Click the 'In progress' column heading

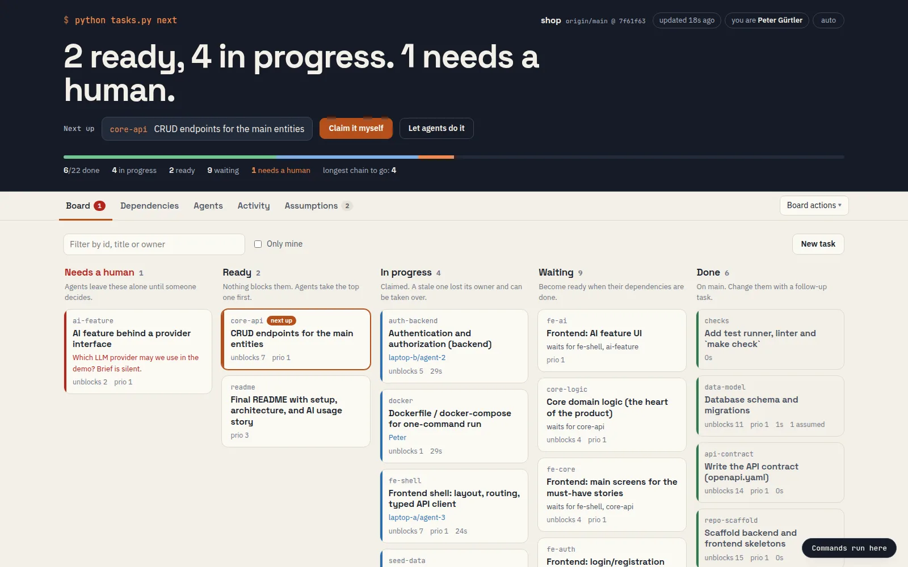[406, 273]
